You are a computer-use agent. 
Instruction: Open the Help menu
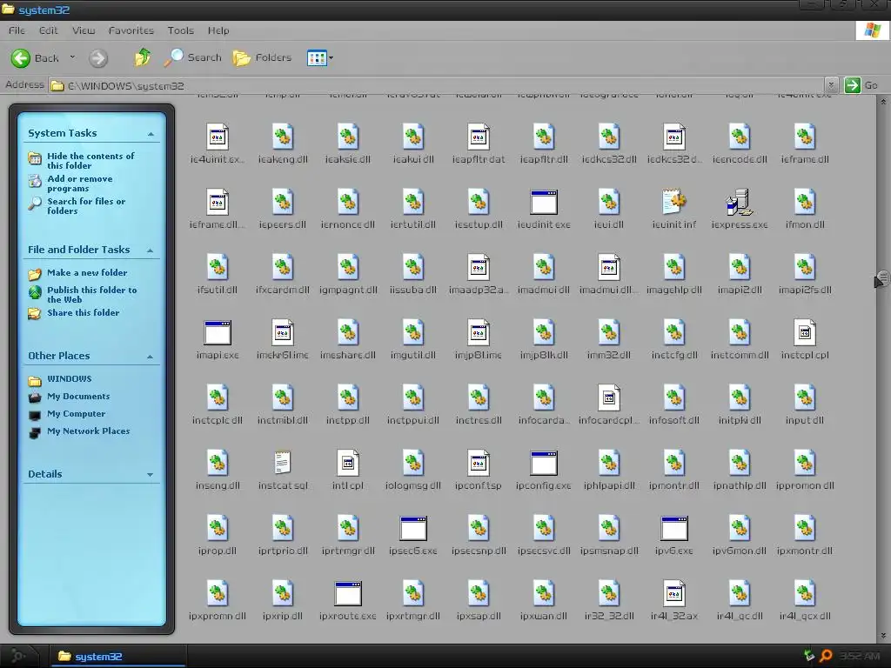(x=218, y=30)
